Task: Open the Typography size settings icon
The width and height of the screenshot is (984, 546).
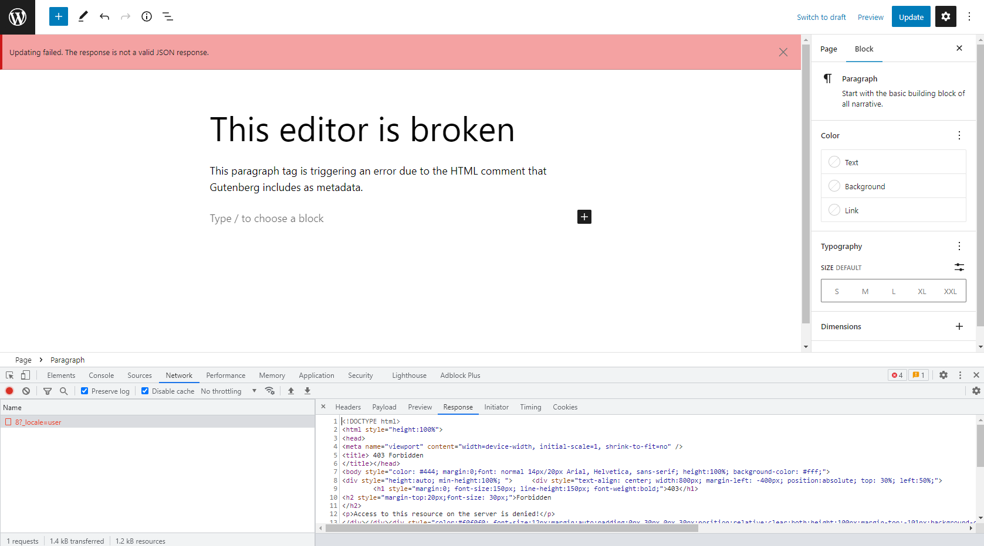Action: point(959,267)
